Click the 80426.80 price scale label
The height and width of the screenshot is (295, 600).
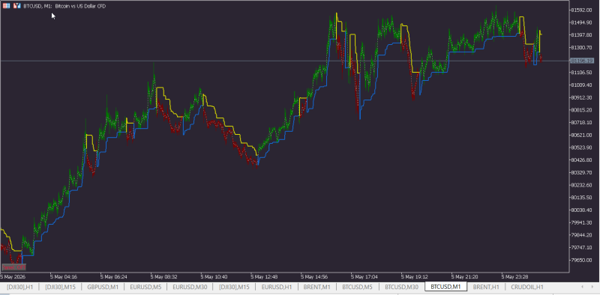(582, 159)
